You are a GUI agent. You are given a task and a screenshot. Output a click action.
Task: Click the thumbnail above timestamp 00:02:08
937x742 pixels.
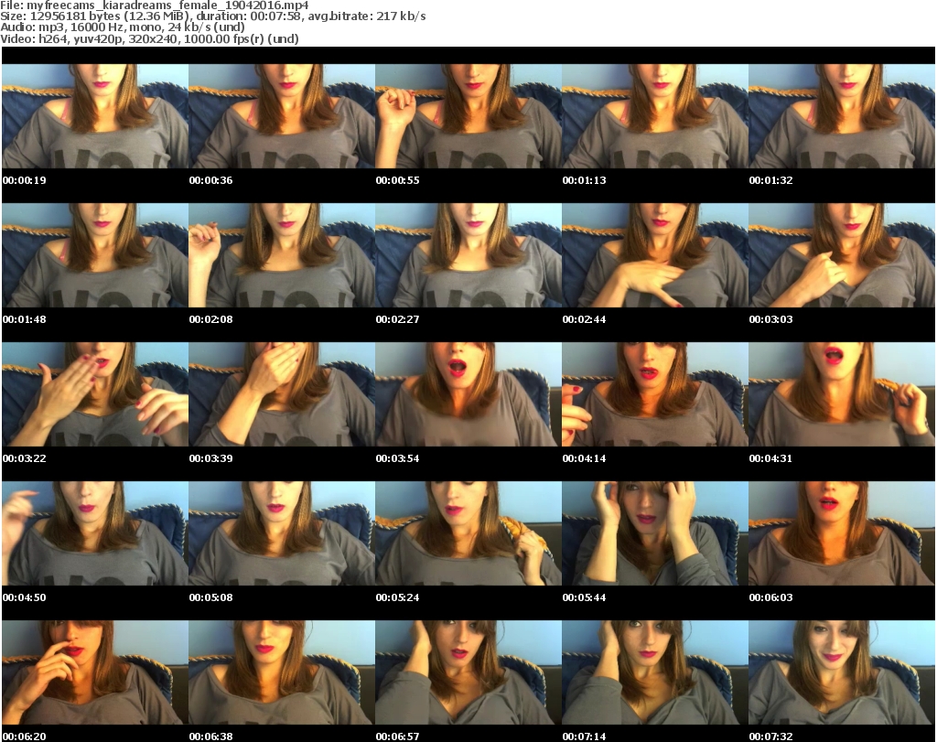[x=282, y=255]
